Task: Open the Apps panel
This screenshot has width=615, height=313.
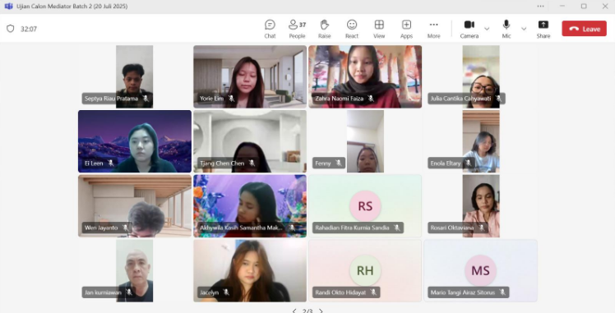Action: 406,29
